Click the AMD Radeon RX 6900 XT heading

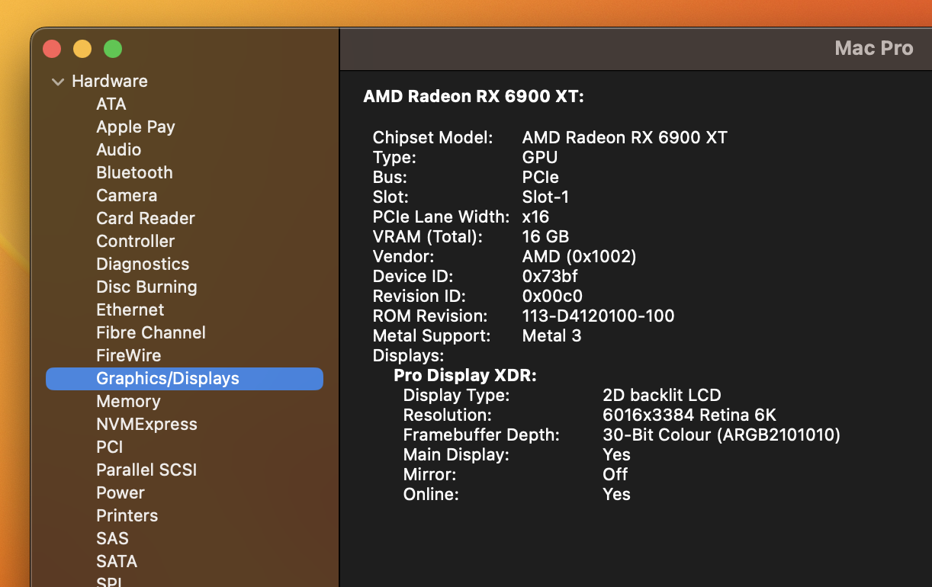tap(474, 96)
